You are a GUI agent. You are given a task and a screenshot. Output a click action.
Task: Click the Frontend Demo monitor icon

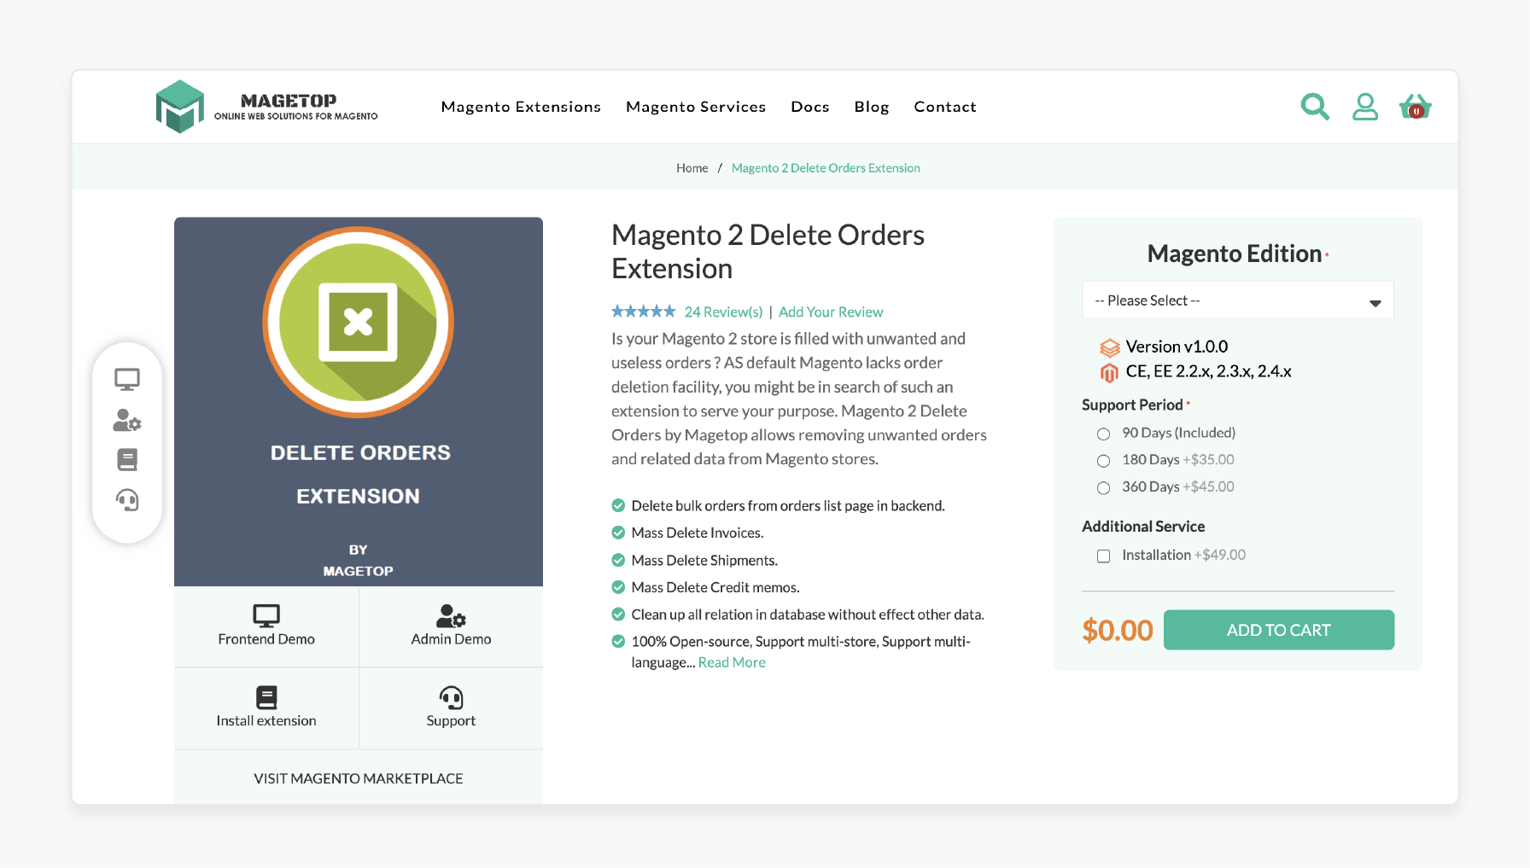(x=266, y=615)
